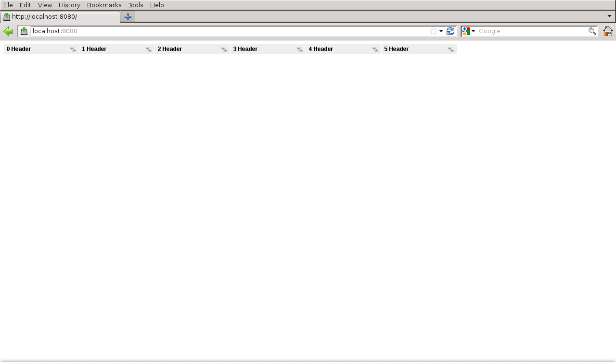Run search with the magnifier icon
Screen dimensions: 616x362
click(592, 31)
